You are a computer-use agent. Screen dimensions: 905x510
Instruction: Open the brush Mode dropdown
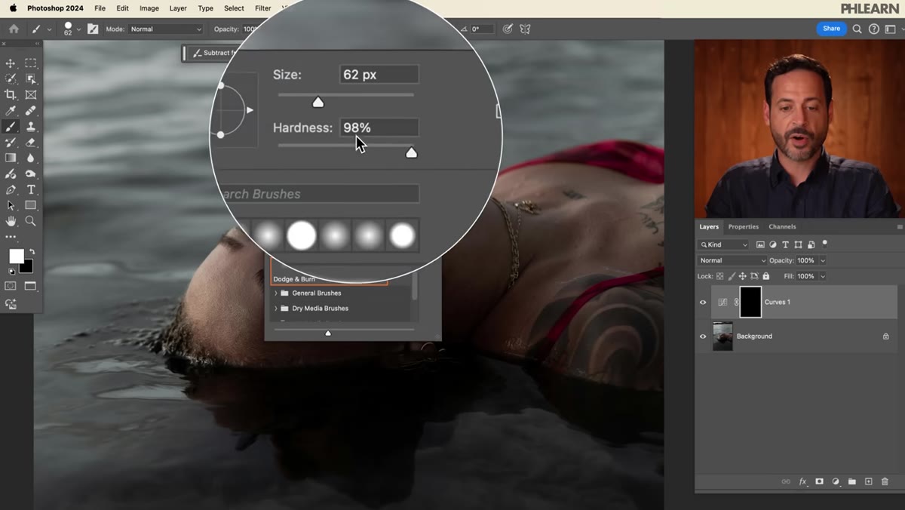(166, 29)
